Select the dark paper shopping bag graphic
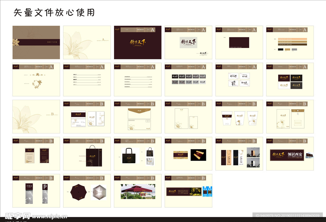 click(92, 156)
